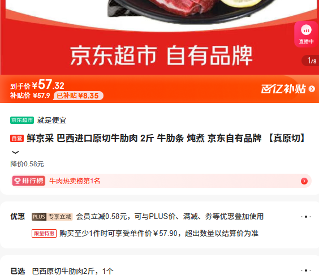Open 会员立减0.58元 discount details

point(170,216)
